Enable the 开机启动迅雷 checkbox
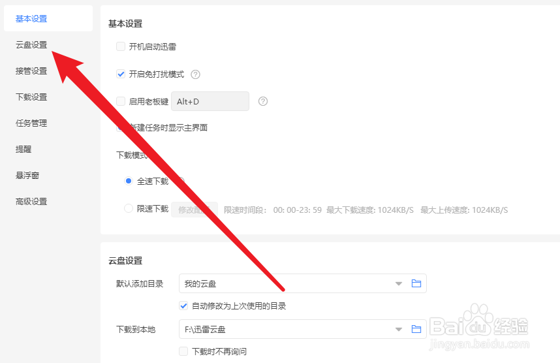Screen dimensions: 560x363 tap(121, 46)
